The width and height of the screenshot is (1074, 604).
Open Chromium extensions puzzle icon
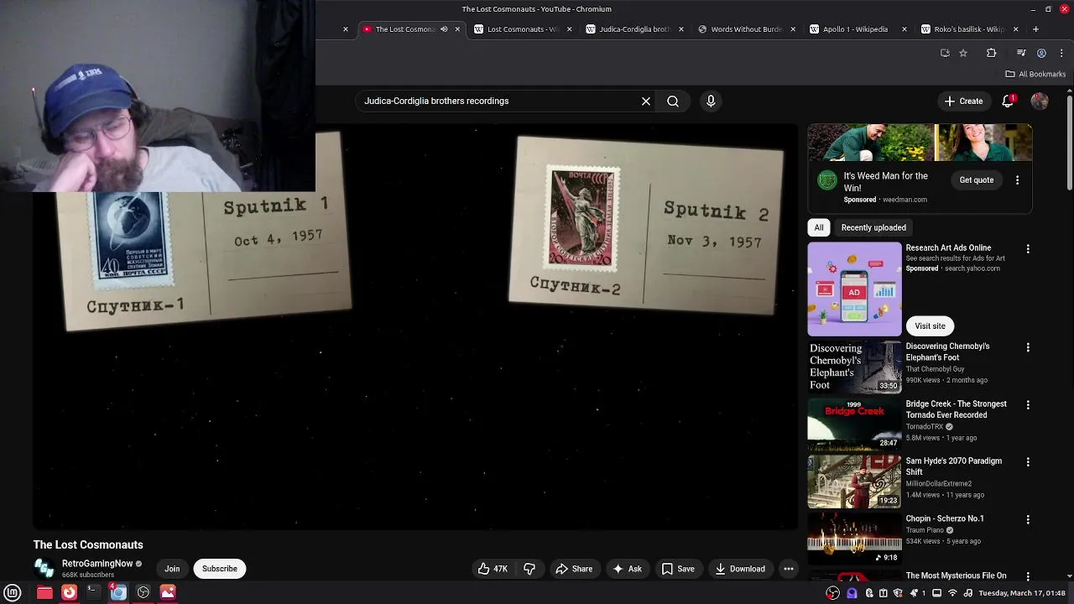(x=991, y=53)
